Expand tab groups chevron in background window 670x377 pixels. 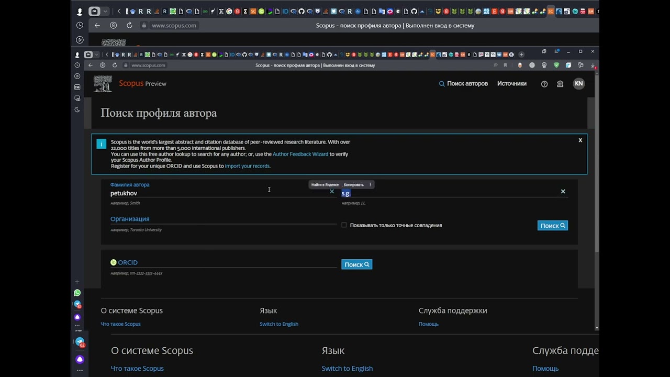[x=105, y=11]
